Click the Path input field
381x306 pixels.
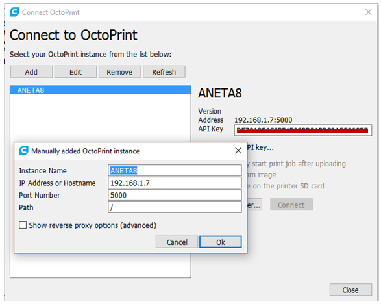(175, 207)
